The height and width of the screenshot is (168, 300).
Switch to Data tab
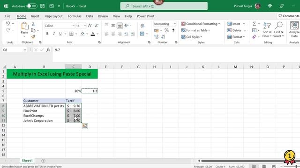point(90,16)
